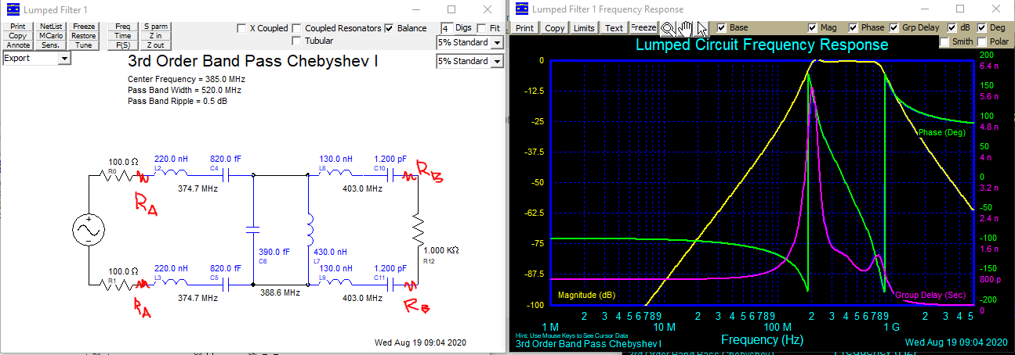Select the shunt capacitor C6 symbol
This screenshot has width=1015, height=355.
(x=252, y=230)
